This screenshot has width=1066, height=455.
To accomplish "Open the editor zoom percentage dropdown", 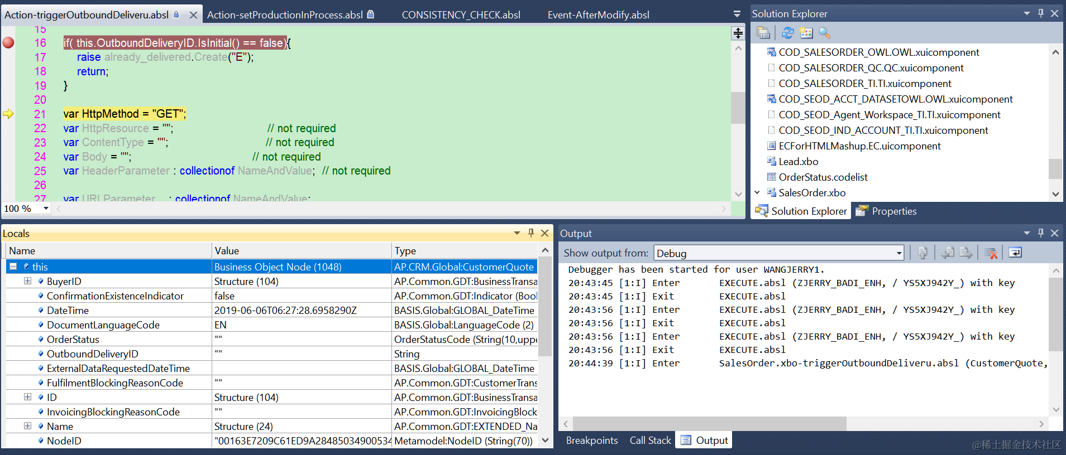I will (46, 209).
